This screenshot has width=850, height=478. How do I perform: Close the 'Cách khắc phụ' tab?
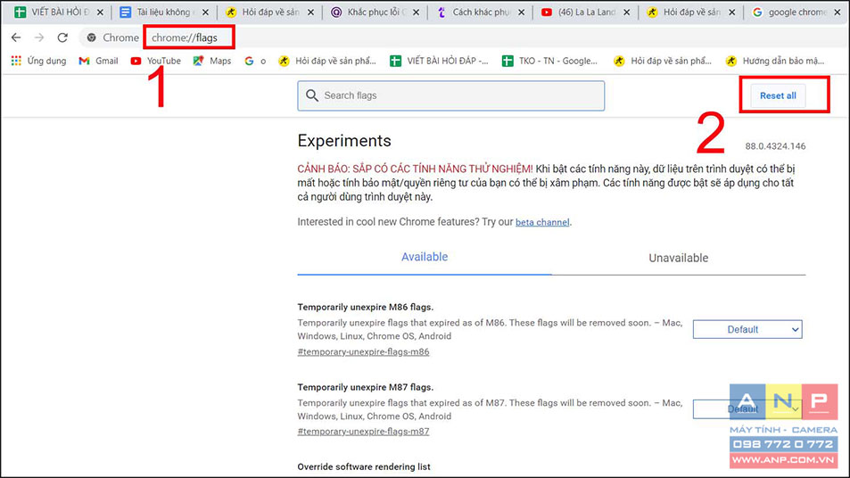click(521, 12)
